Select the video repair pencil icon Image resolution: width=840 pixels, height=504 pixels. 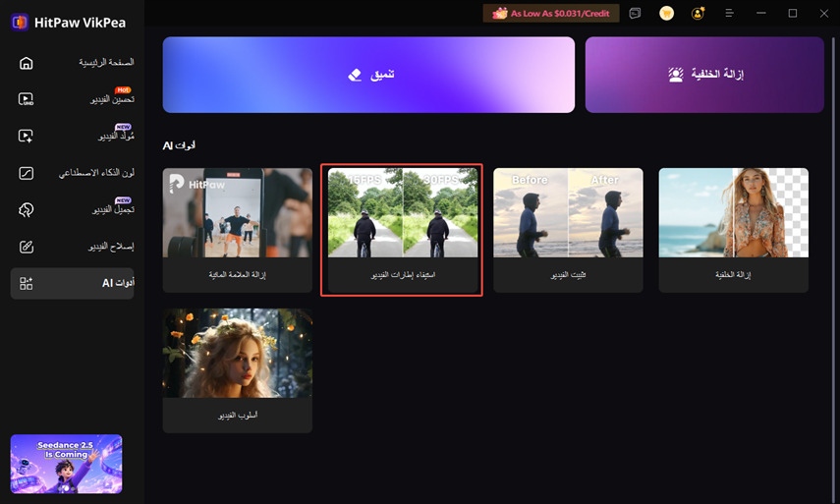tap(26, 247)
